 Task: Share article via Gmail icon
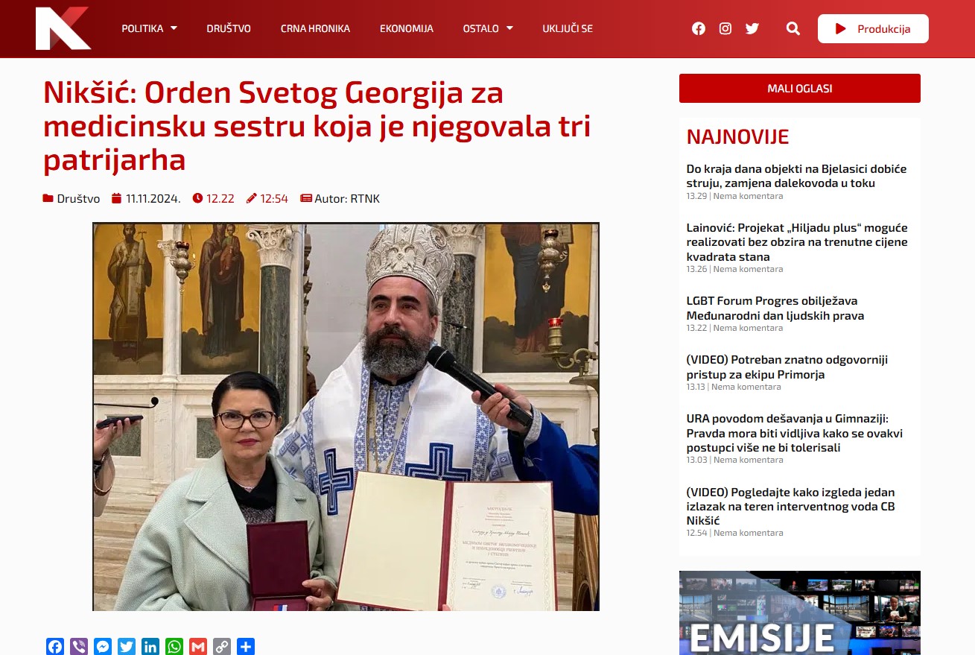[198, 646]
